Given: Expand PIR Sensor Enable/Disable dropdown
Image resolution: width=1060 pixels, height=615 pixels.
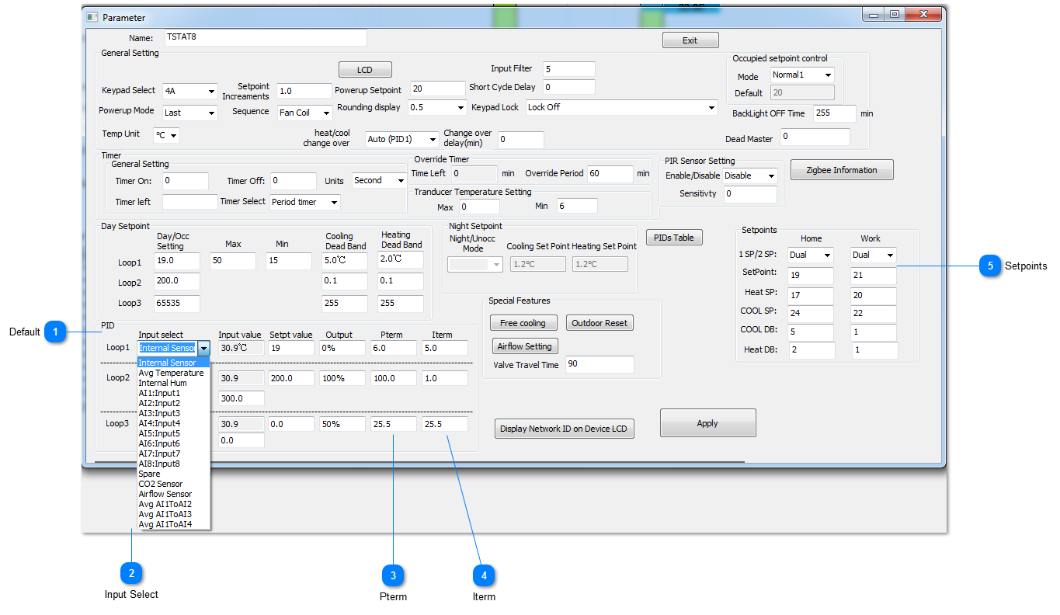Looking at the screenshot, I should 750,175.
